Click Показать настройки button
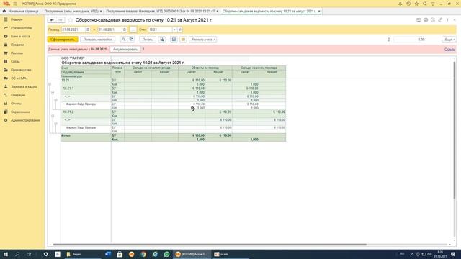 click(98, 40)
